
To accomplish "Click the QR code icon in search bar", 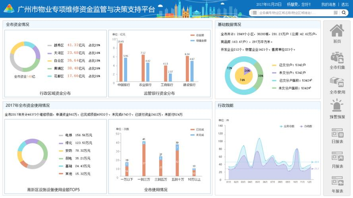I will pyautogui.click(x=335, y=13).
